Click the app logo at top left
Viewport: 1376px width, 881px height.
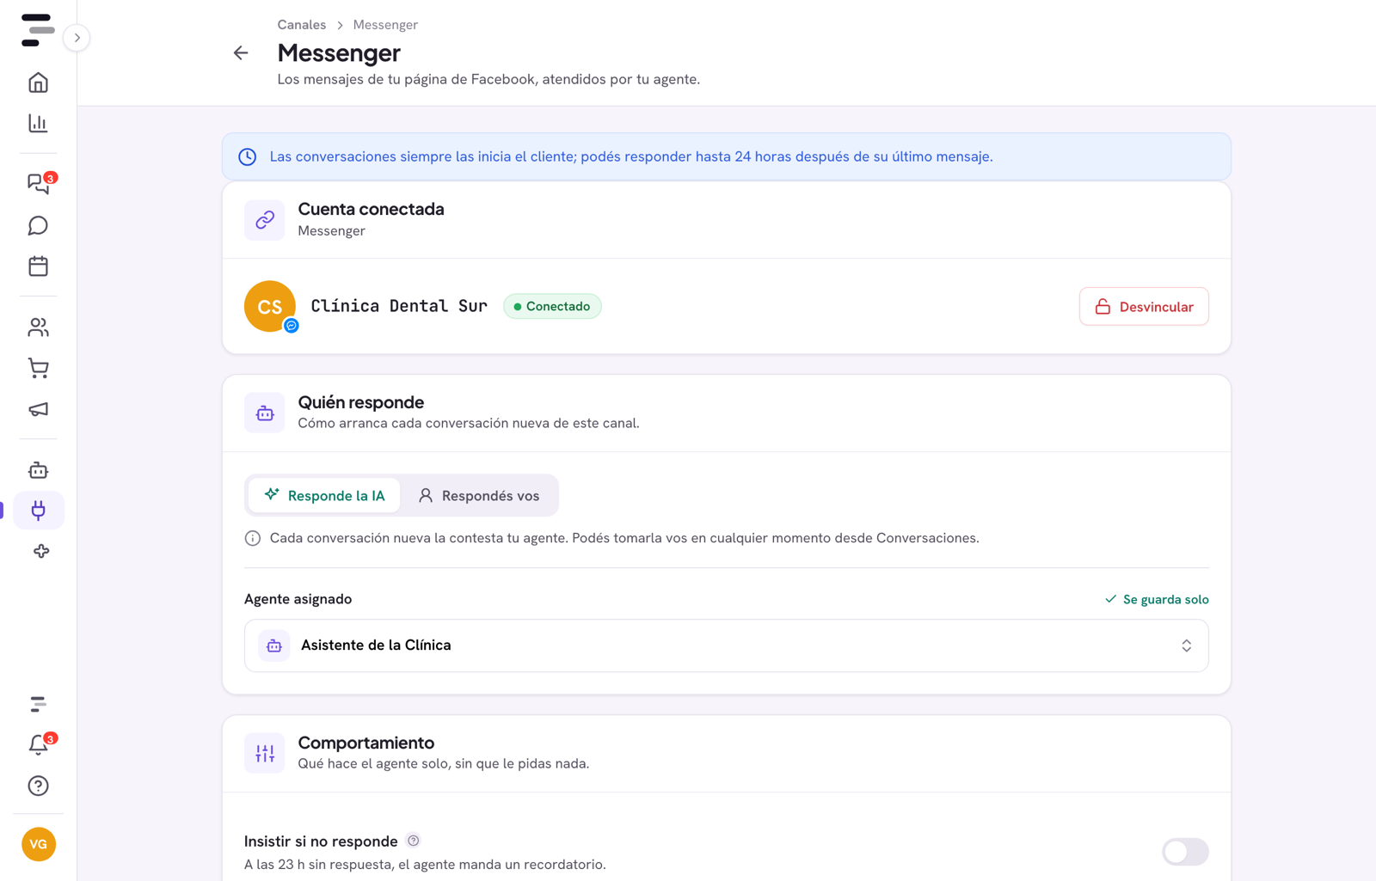[x=38, y=30]
